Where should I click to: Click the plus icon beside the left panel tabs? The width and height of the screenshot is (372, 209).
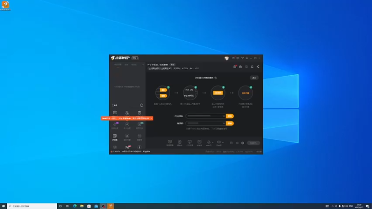143,65
